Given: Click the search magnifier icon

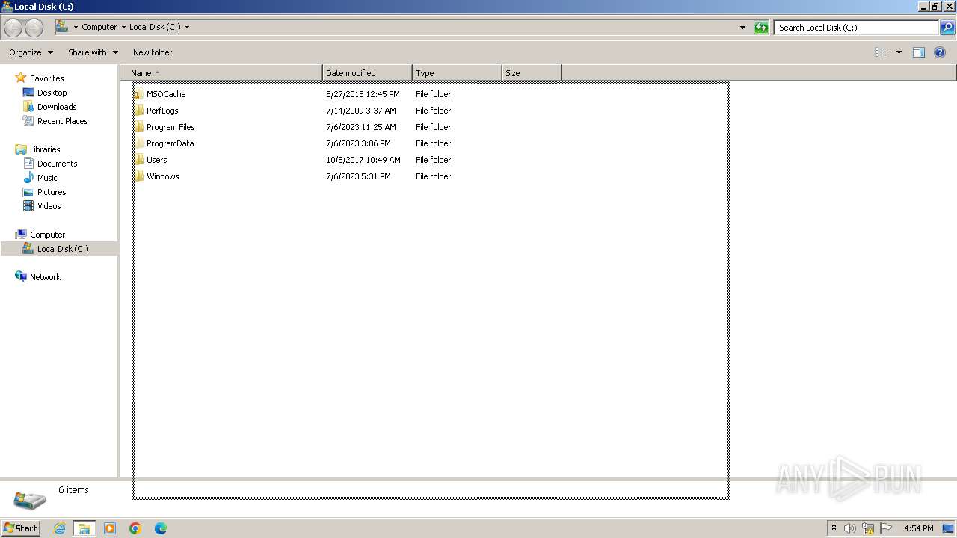Looking at the screenshot, I should point(947,28).
